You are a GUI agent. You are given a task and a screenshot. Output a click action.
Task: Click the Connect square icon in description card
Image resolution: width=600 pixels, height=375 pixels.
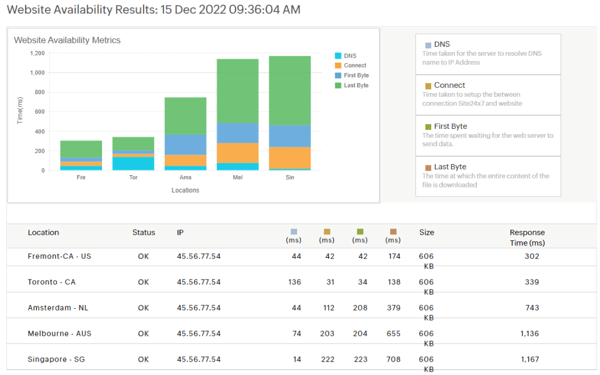click(428, 86)
